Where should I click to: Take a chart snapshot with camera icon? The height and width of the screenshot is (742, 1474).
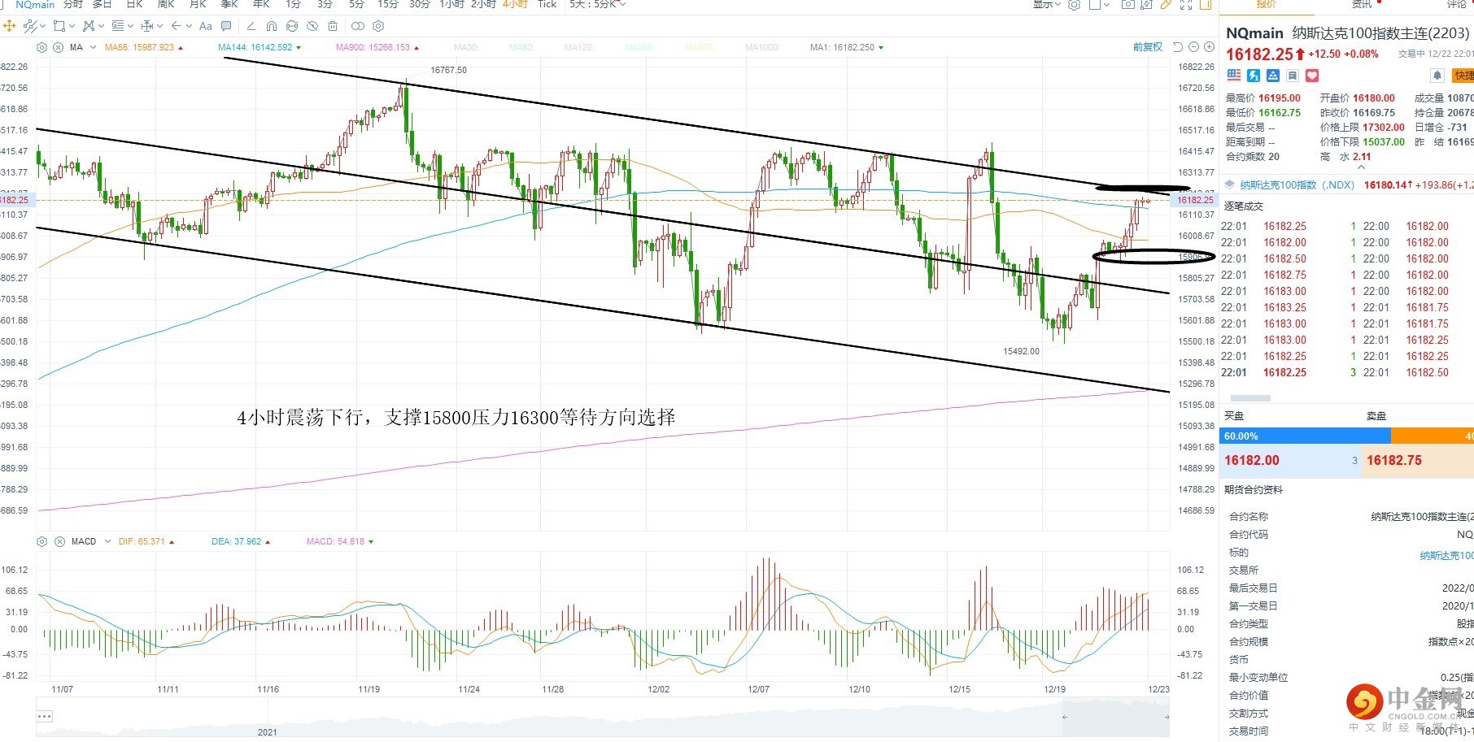(x=1127, y=4)
